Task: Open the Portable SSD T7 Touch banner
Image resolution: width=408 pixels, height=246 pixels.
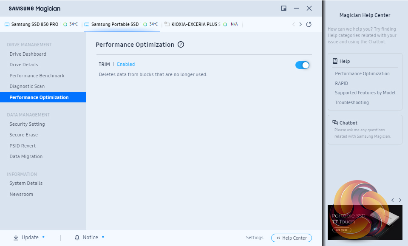Action: 365,223
